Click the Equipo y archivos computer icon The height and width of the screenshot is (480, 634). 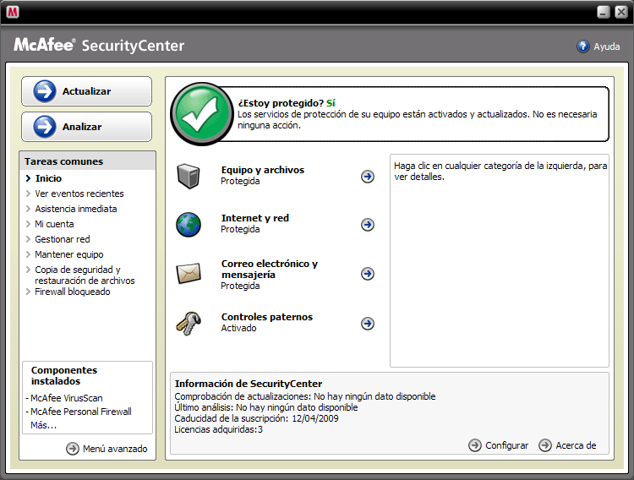pyautogui.click(x=188, y=176)
